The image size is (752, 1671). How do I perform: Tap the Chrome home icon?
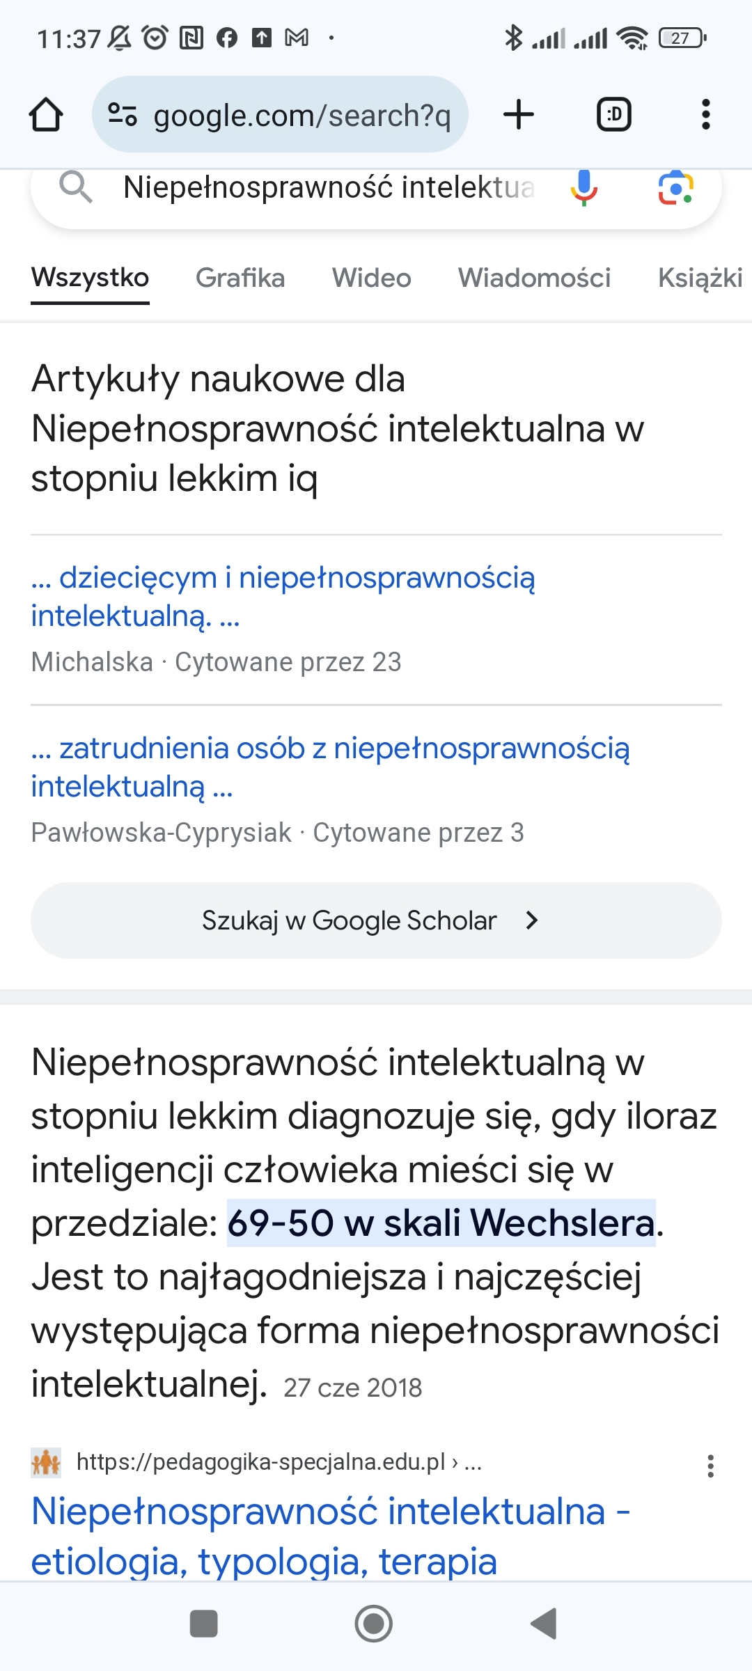46,115
